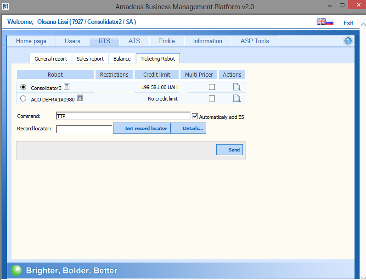
Task: Click the green status orb in footer
Action: [16, 270]
